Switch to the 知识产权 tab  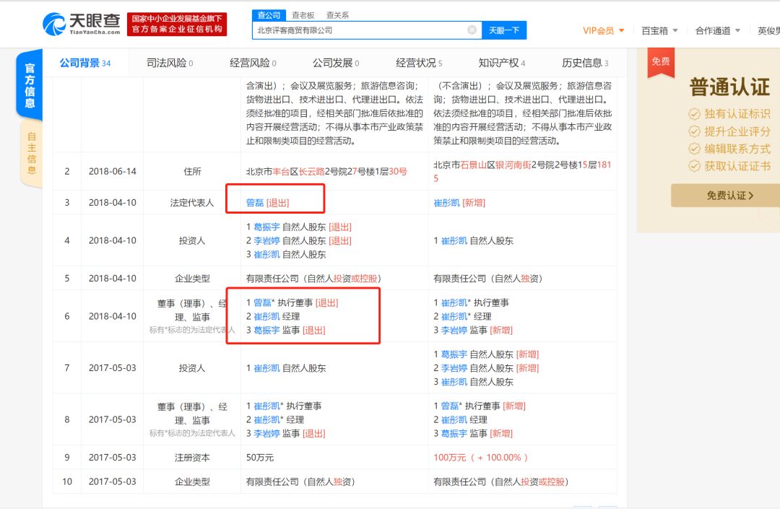[501, 63]
